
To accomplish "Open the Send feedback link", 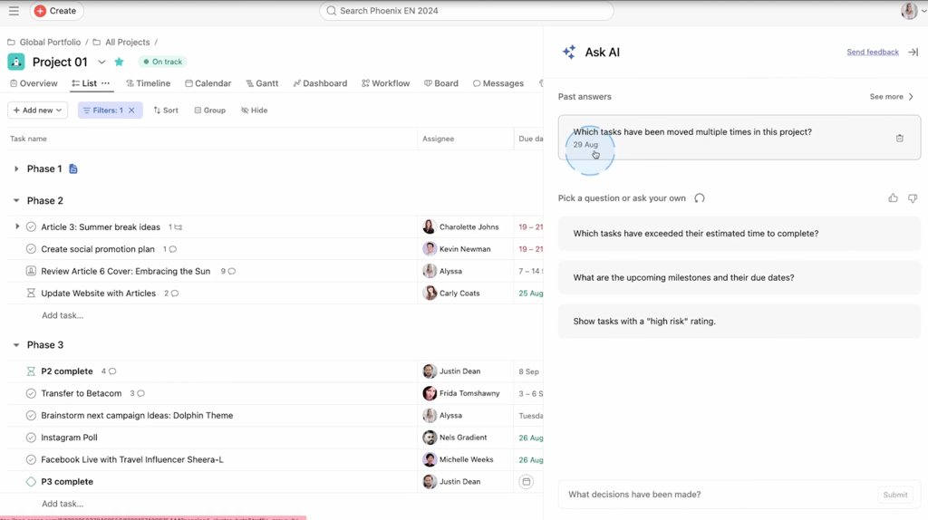I will [x=873, y=52].
